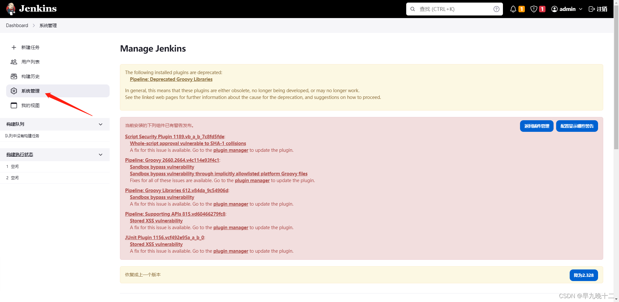Open plugin manager link under Pipeline: Groovy 2660
Viewport: 619px width, 302px height.
tap(252, 180)
